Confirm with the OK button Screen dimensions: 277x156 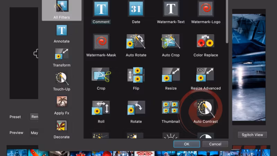[x=187, y=144]
